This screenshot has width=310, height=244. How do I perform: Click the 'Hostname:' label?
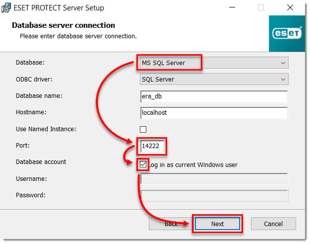[x=31, y=112]
